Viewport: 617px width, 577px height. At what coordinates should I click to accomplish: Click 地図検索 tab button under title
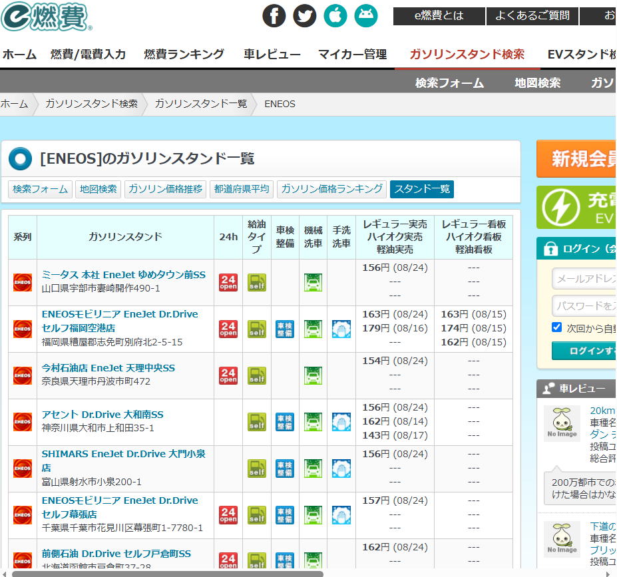[x=99, y=189]
